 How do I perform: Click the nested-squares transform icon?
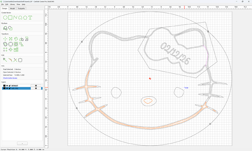(x=16, y=44)
